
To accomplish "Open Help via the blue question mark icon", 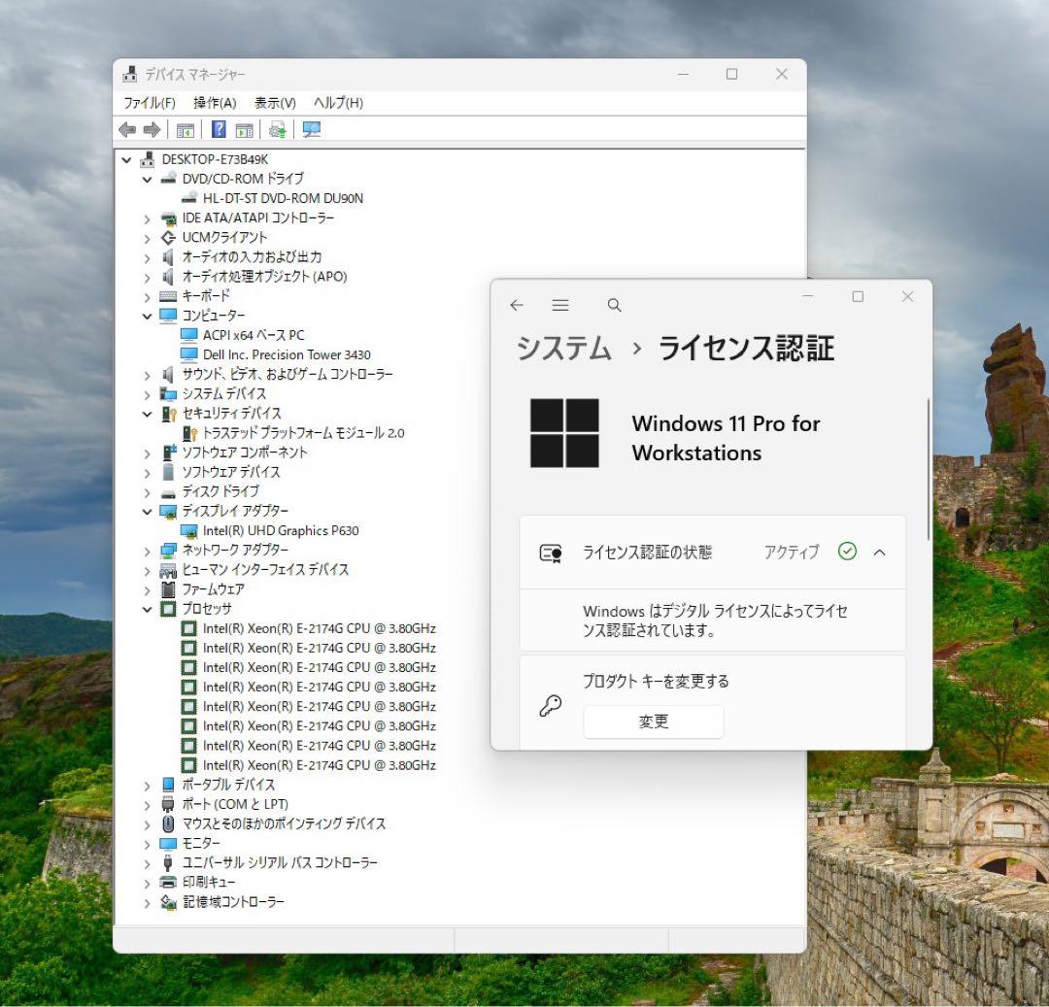I will click(x=219, y=129).
